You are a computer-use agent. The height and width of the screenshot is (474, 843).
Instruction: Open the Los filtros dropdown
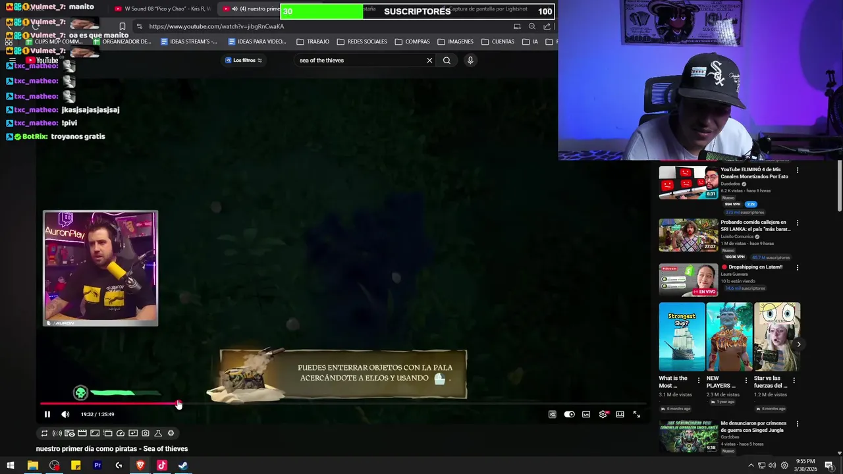point(244,60)
